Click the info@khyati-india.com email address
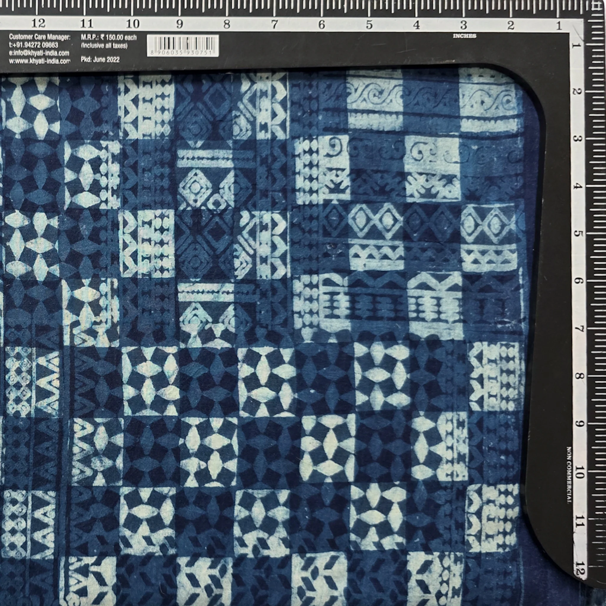Viewport: 606px width, 606px height. pyautogui.click(x=39, y=53)
